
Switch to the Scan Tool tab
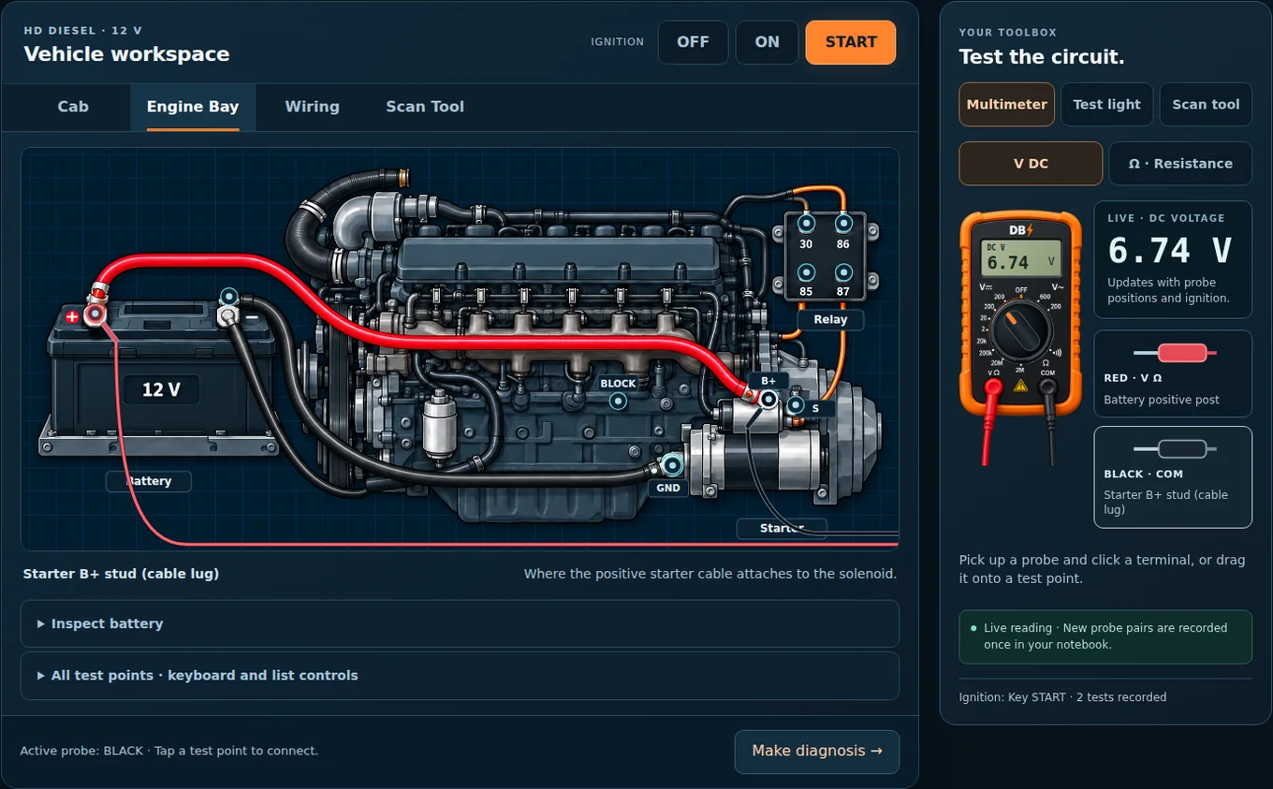tap(425, 107)
